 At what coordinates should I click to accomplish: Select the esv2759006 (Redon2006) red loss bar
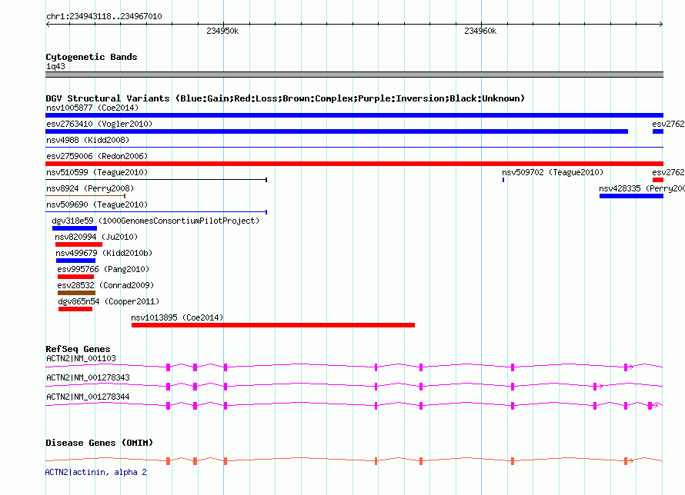pyautogui.click(x=354, y=164)
